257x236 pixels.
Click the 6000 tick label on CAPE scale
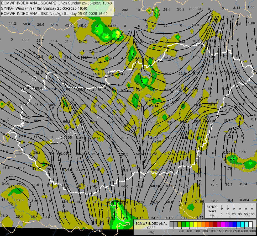tap(252, 231)
